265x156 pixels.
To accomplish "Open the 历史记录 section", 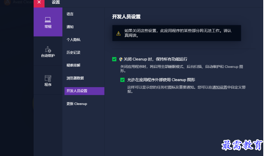I will pos(74,52).
